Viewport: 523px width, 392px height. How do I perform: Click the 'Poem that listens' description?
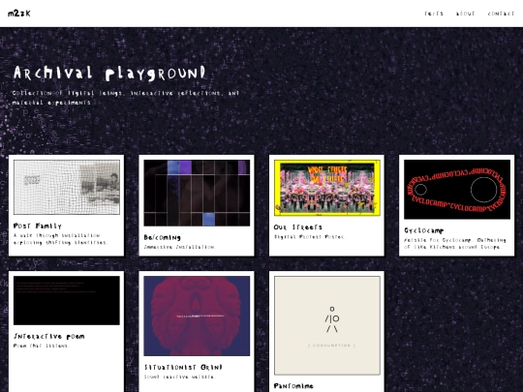(42, 346)
